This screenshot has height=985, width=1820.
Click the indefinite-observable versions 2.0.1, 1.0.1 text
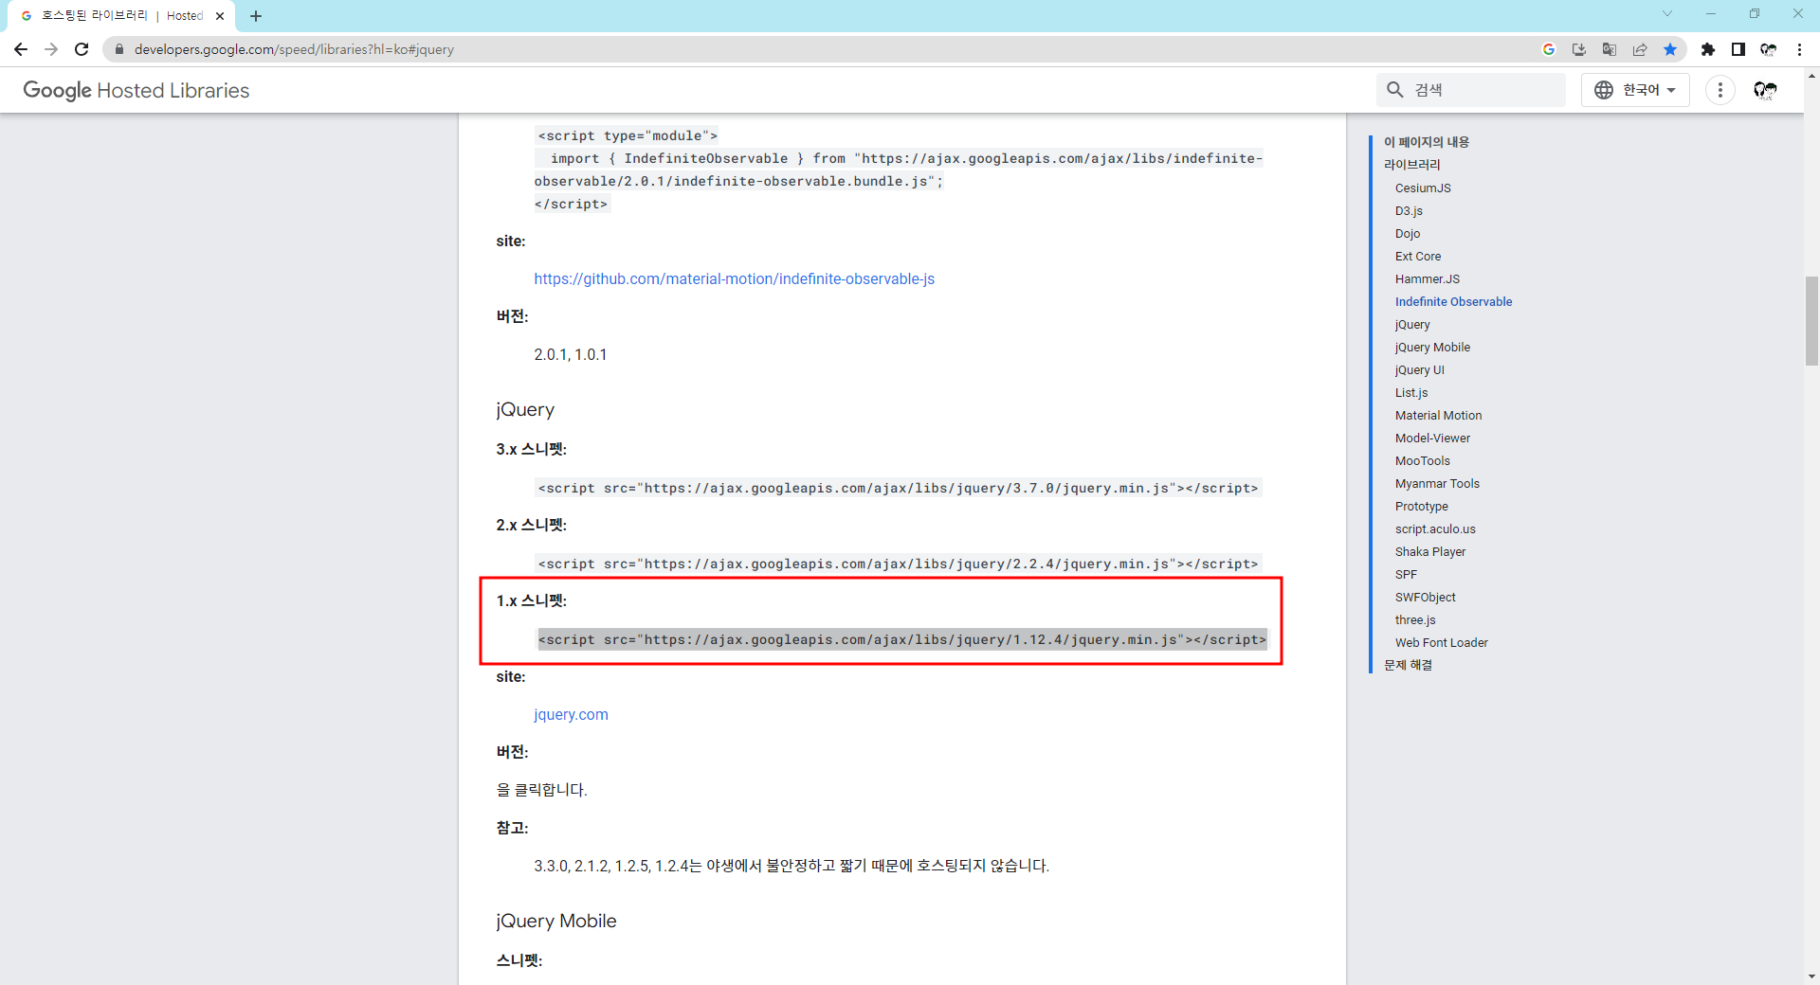tap(571, 354)
